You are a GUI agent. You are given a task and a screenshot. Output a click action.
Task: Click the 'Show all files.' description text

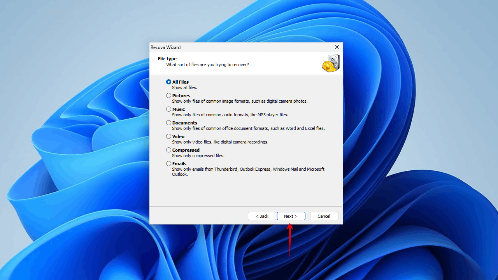(184, 88)
